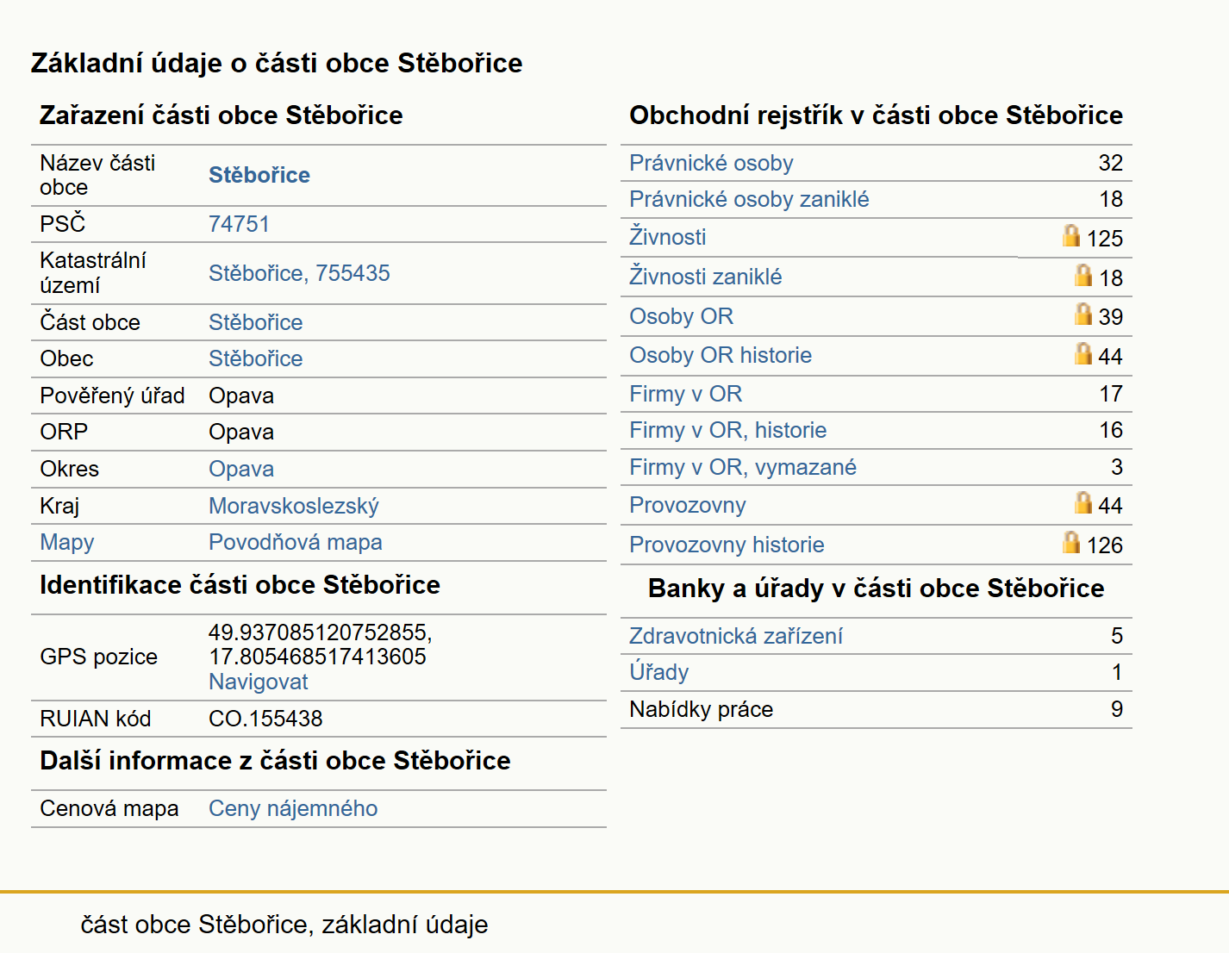
Task: Open the Právnické osoby link
Action: [711, 163]
